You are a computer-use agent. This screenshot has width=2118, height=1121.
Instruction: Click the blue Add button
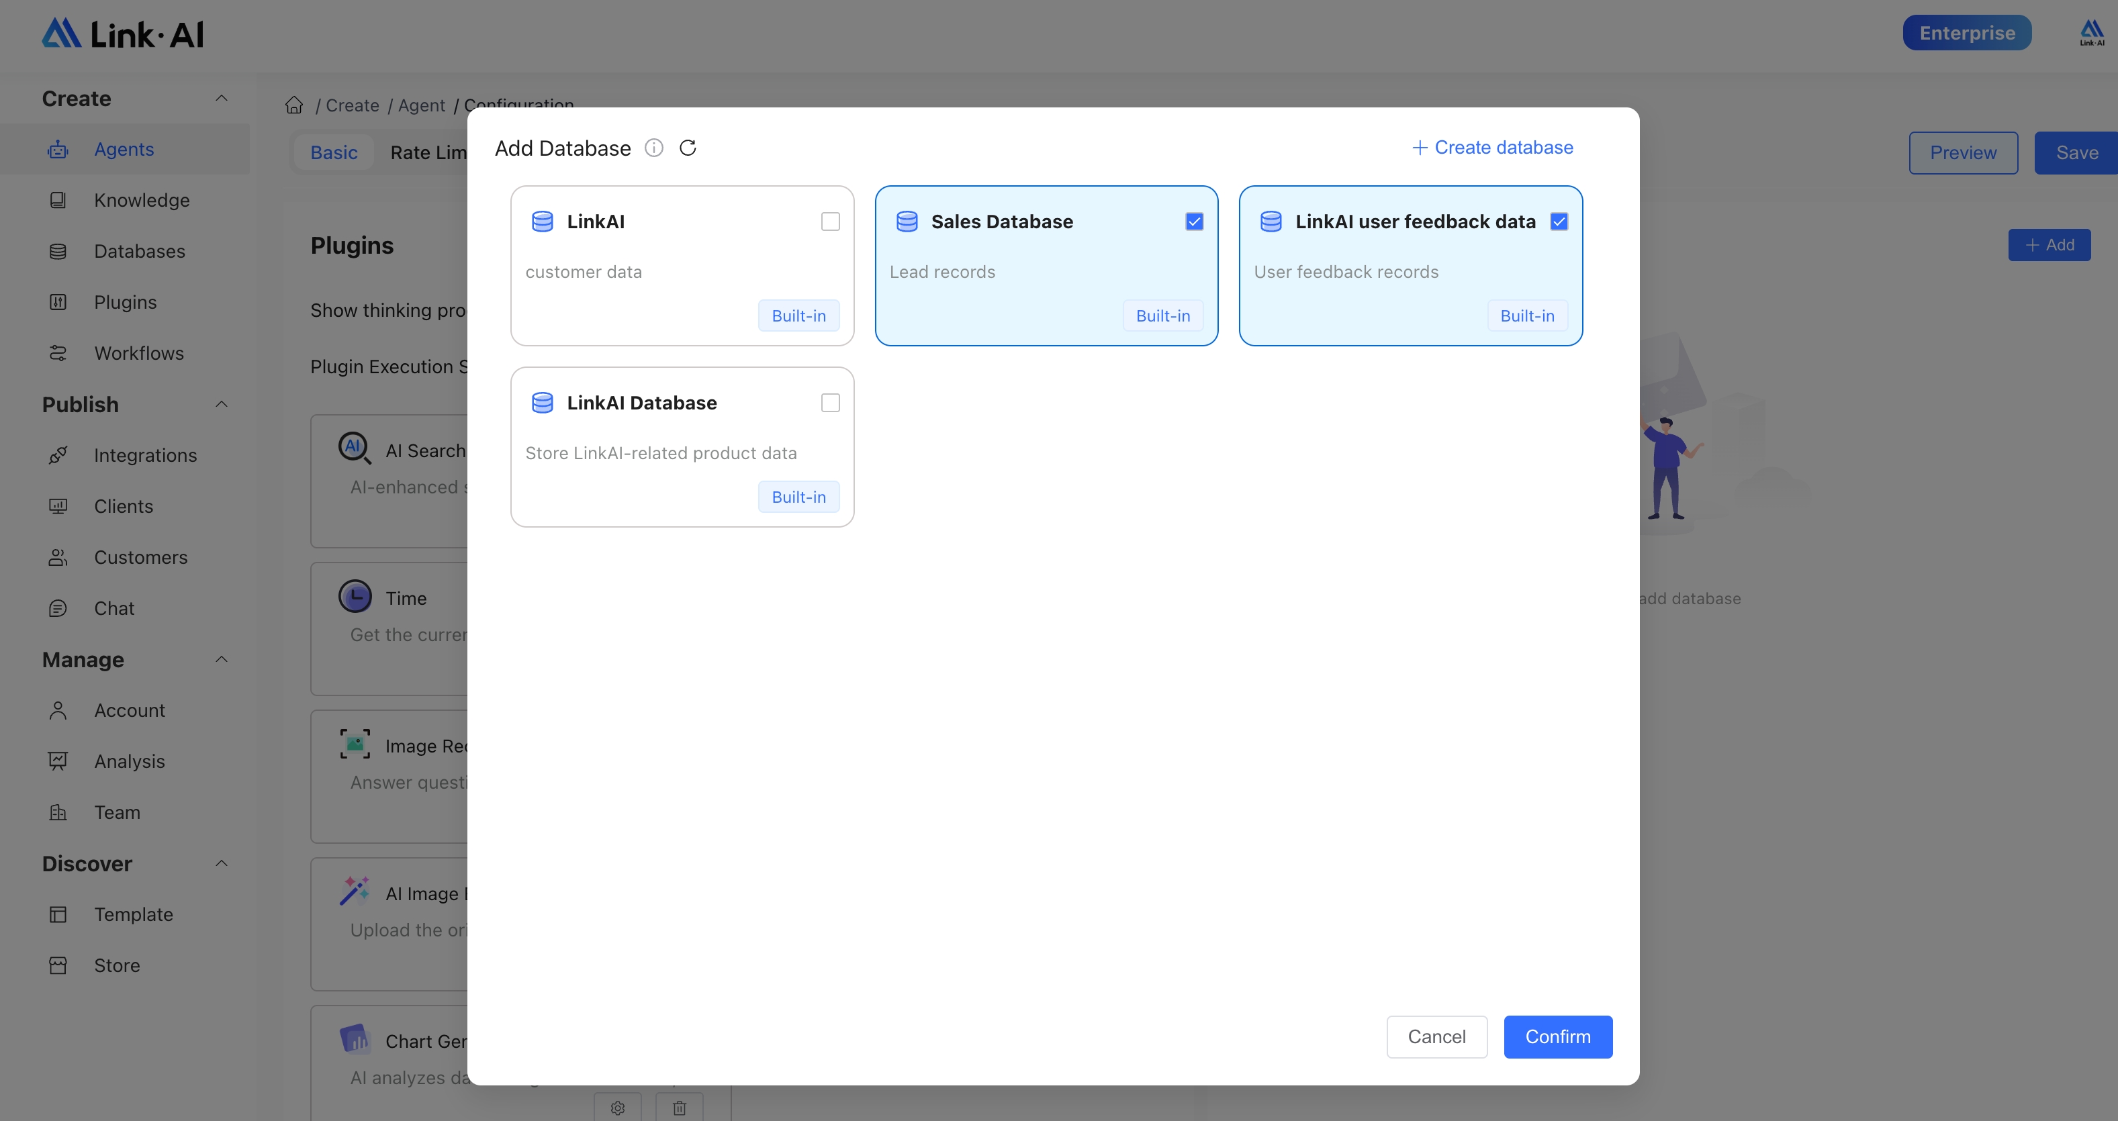pyautogui.click(x=2049, y=245)
